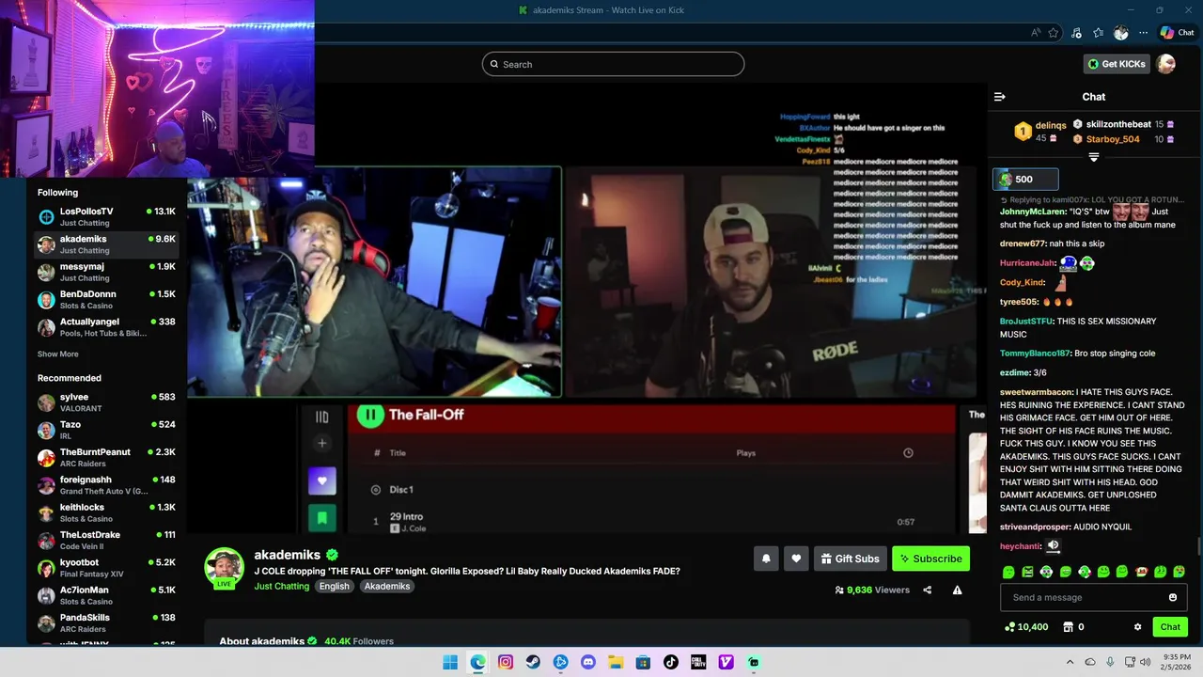1203x677 pixels.
Task: Open kyootbot recommended channel
Action: 105,568
